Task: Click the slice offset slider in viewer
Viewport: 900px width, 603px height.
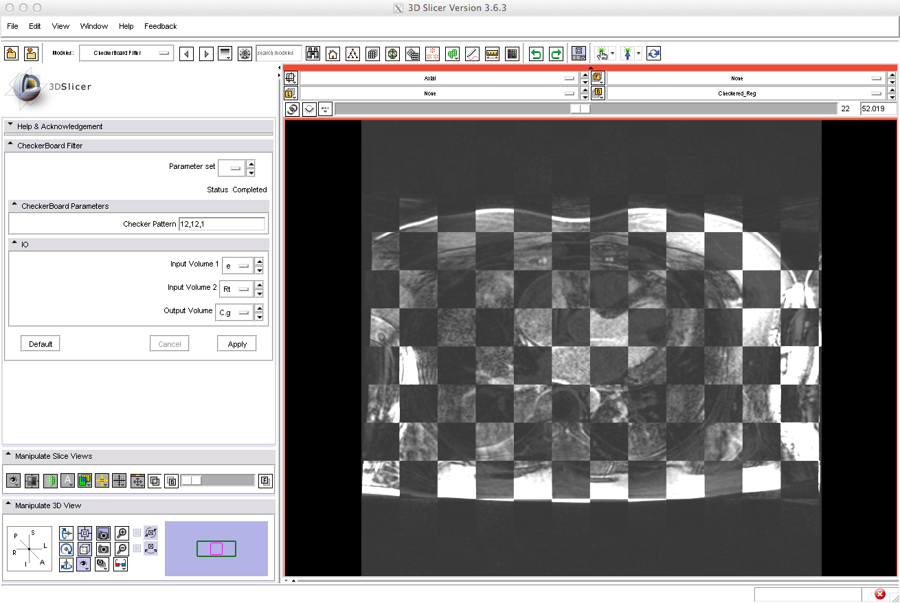Action: click(x=581, y=109)
